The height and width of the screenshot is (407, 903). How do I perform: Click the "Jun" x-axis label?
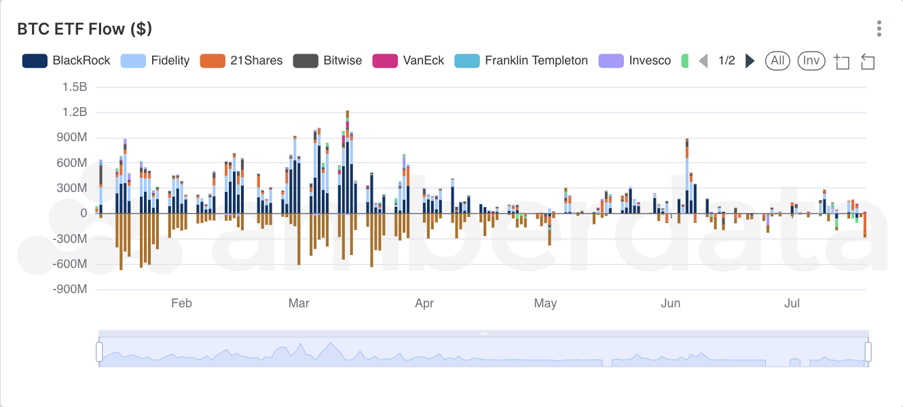point(671,303)
